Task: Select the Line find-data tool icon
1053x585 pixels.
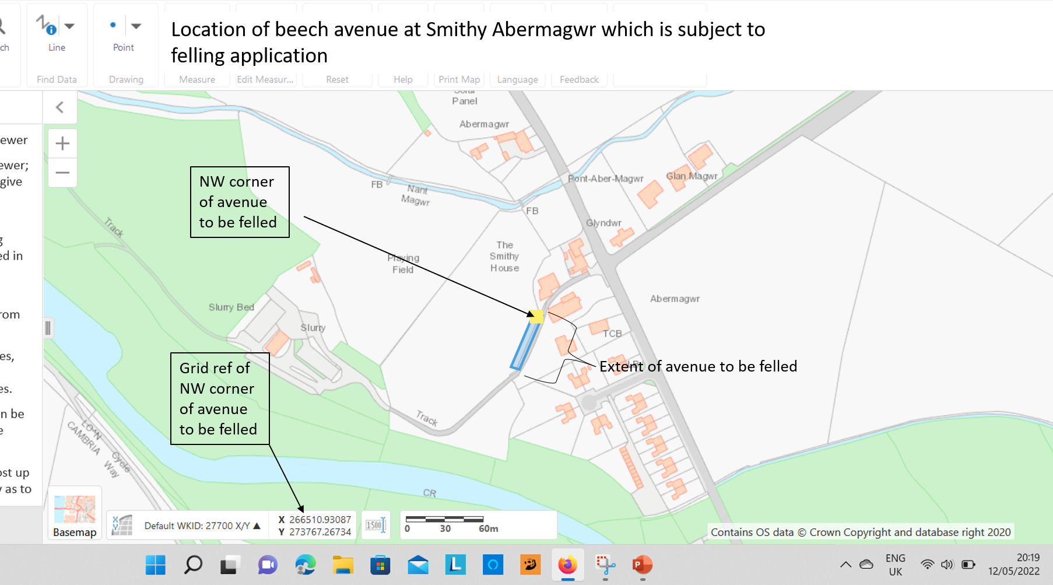Action: pos(46,25)
